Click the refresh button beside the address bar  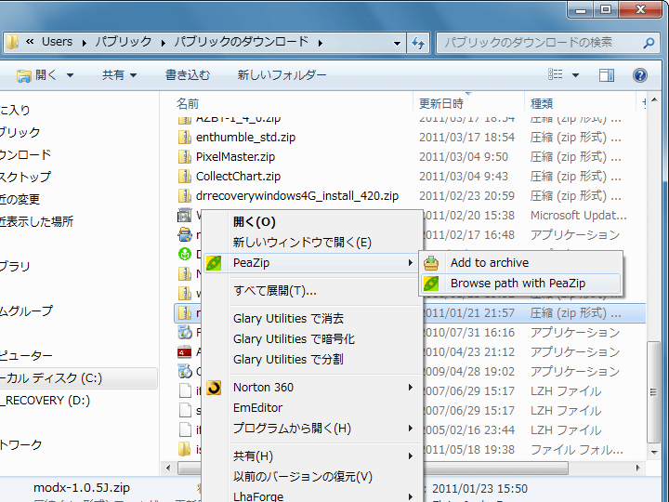click(x=418, y=43)
